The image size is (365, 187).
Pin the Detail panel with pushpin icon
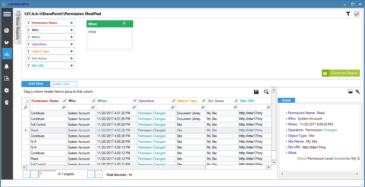[x=358, y=92]
